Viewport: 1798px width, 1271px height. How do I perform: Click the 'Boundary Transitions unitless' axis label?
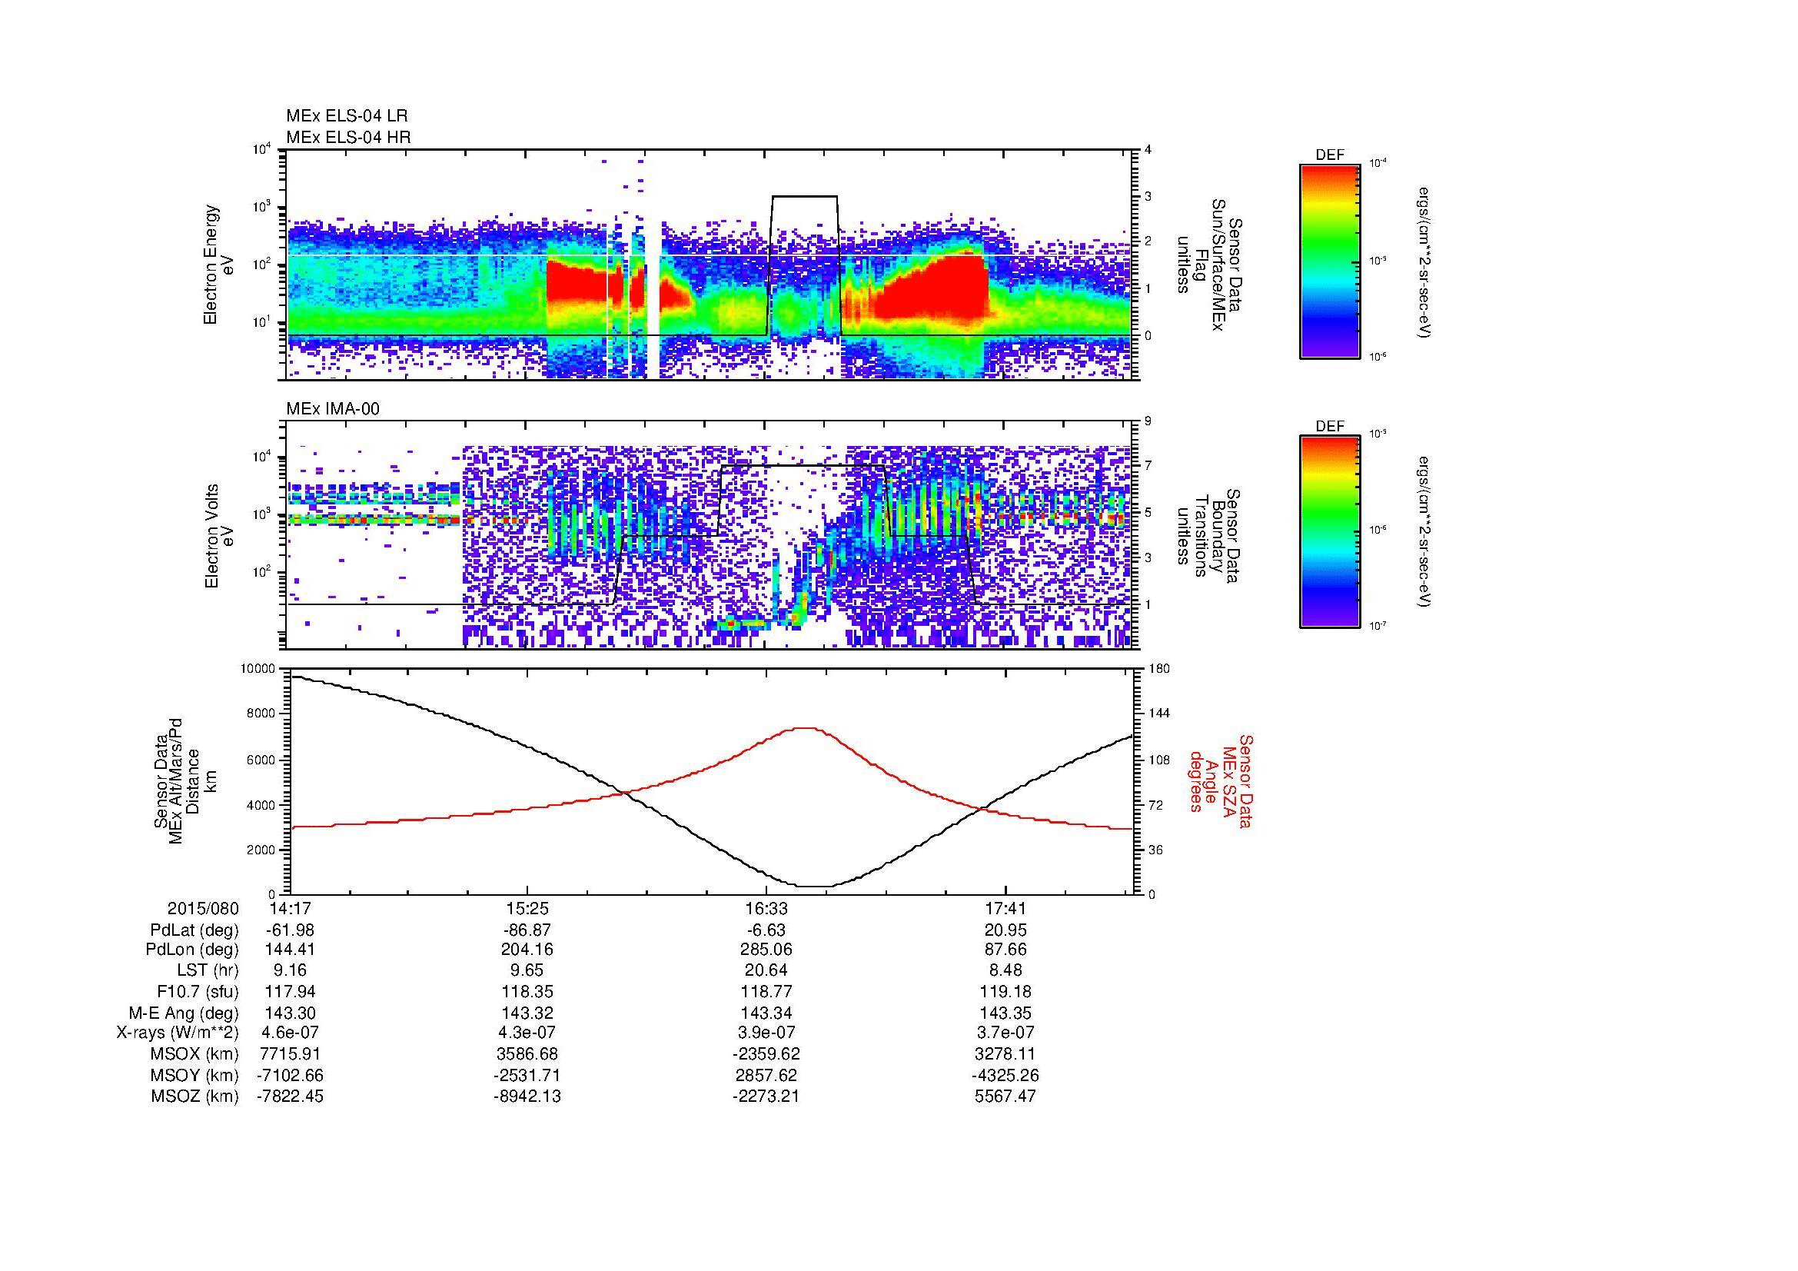click(x=1209, y=537)
